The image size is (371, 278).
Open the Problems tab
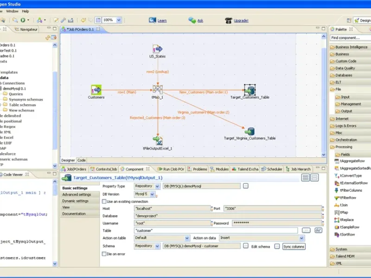(198, 169)
